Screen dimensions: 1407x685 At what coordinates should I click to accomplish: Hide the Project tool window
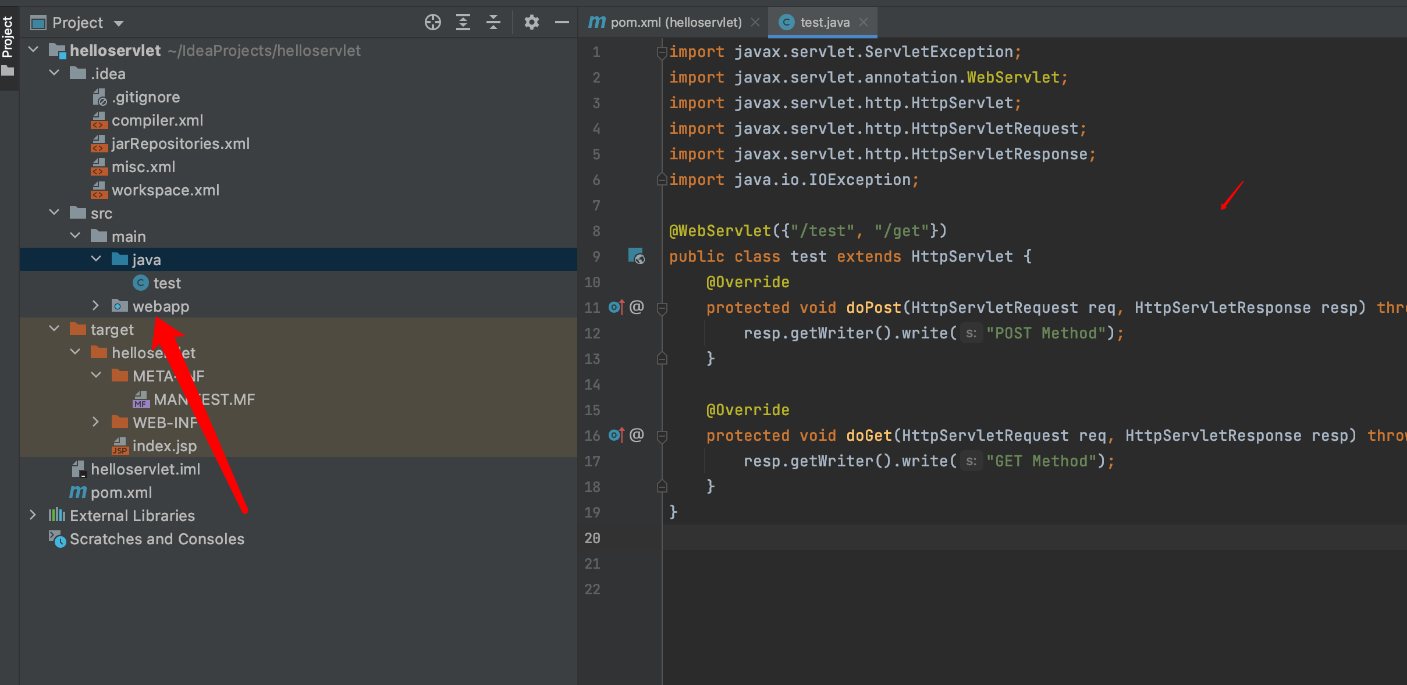pos(562,22)
